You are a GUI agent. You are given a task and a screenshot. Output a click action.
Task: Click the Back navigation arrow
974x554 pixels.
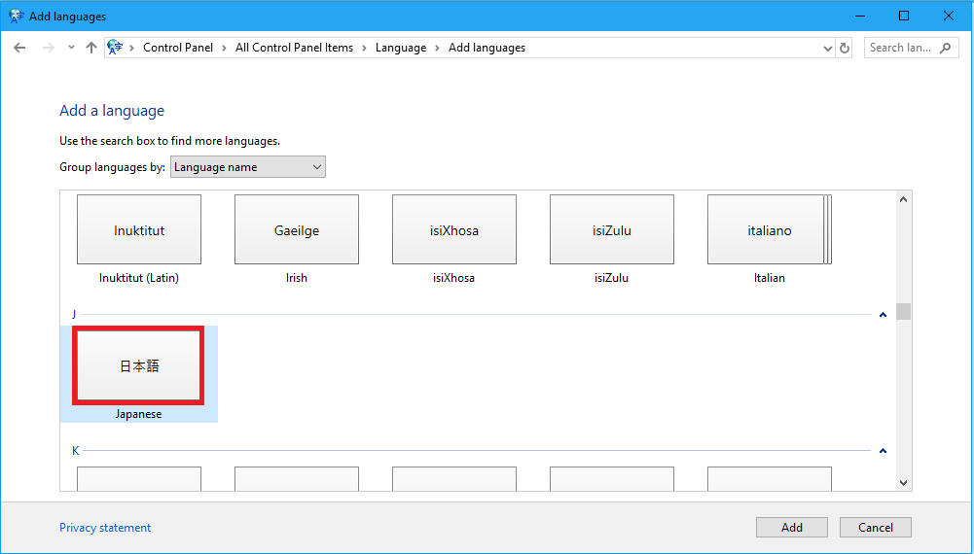[19, 48]
